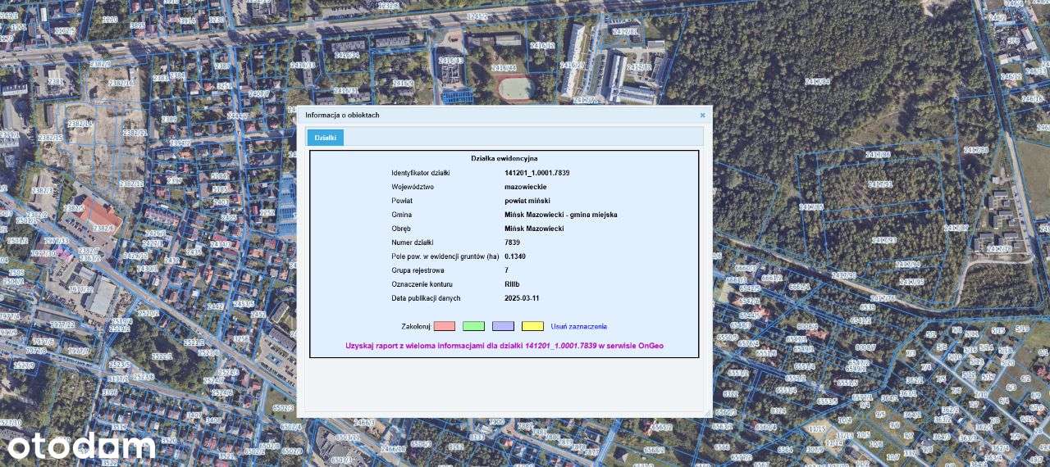The width and height of the screenshot is (1050, 467).
Task: Click the parcel identifier value 141201_1.0001.7839
Action: pos(537,173)
